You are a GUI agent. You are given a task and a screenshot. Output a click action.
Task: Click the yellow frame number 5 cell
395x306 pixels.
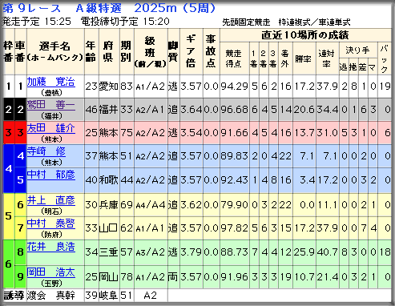[9, 215]
